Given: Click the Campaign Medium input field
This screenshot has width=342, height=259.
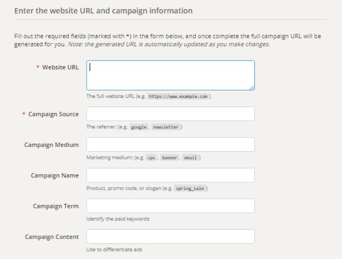Looking at the screenshot, I should pos(170,144).
